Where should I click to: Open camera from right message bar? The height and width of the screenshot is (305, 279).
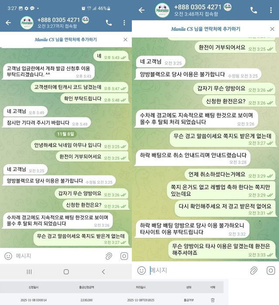271,271
